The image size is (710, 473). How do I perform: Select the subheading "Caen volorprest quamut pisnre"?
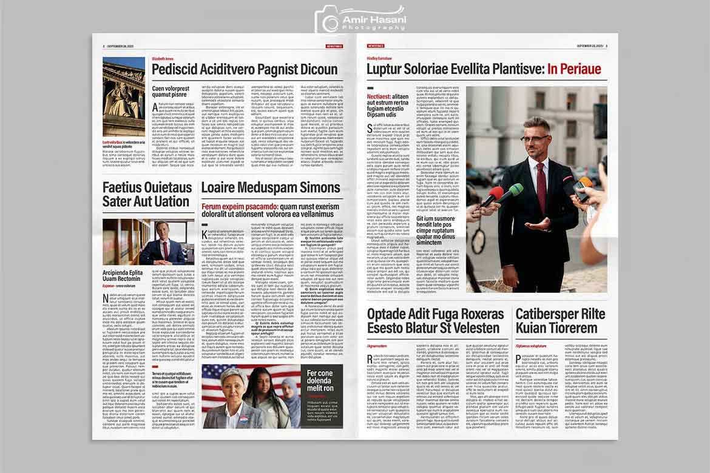[171, 92]
